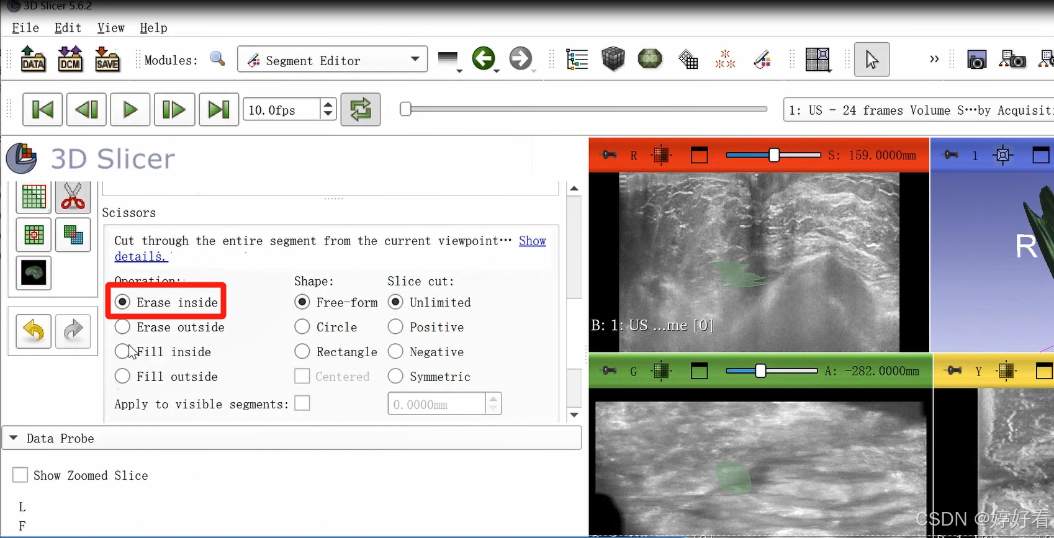
Task: Choose Circle shape
Action: [326, 327]
